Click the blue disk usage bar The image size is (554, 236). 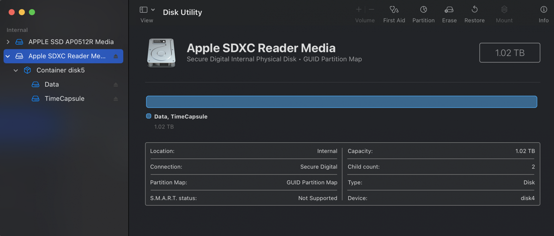click(x=342, y=102)
